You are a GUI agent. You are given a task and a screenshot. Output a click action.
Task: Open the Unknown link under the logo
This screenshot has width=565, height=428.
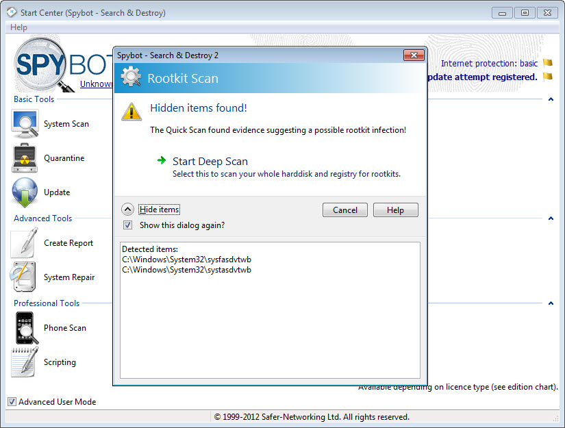(x=96, y=84)
